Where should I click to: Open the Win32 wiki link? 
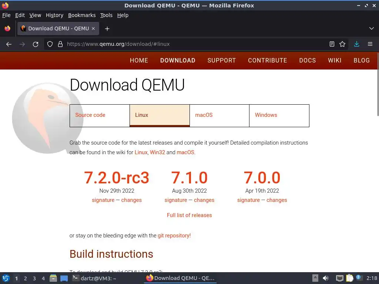(x=157, y=152)
